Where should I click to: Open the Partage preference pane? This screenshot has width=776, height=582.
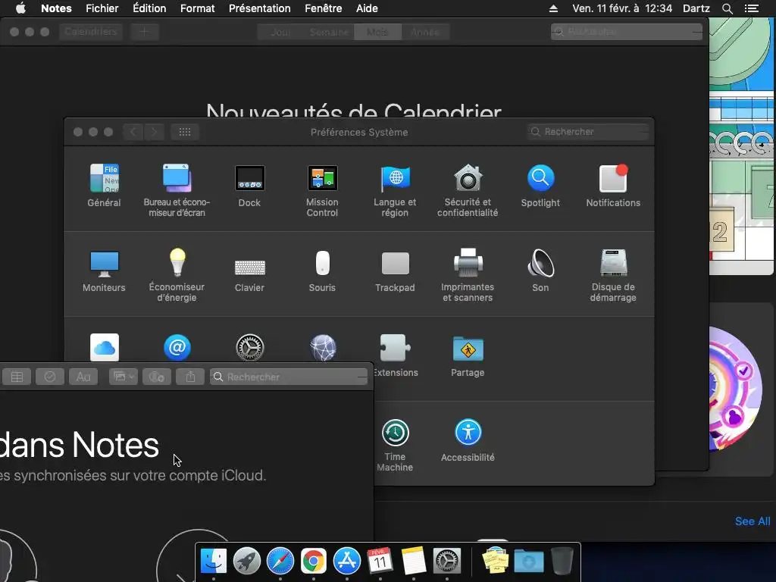click(468, 355)
